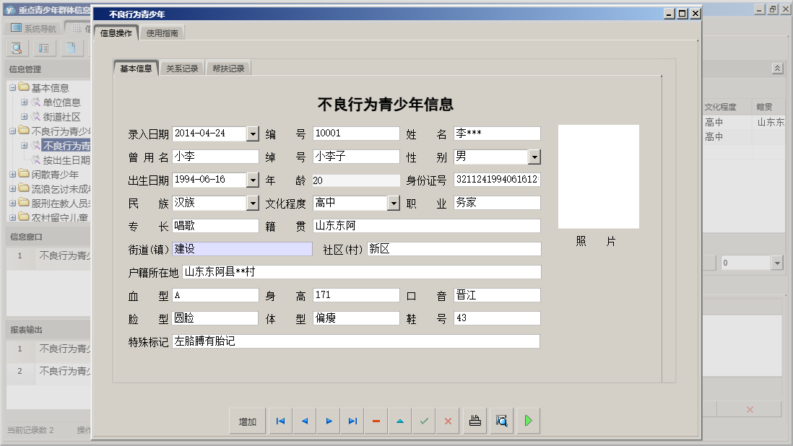Viewport: 793px width, 446px height.
Task: Click the red X cancel-edit icon
Action: 448,421
